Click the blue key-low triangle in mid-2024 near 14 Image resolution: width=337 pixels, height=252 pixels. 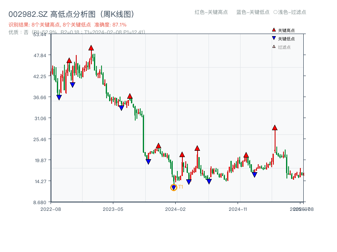coord(209,181)
